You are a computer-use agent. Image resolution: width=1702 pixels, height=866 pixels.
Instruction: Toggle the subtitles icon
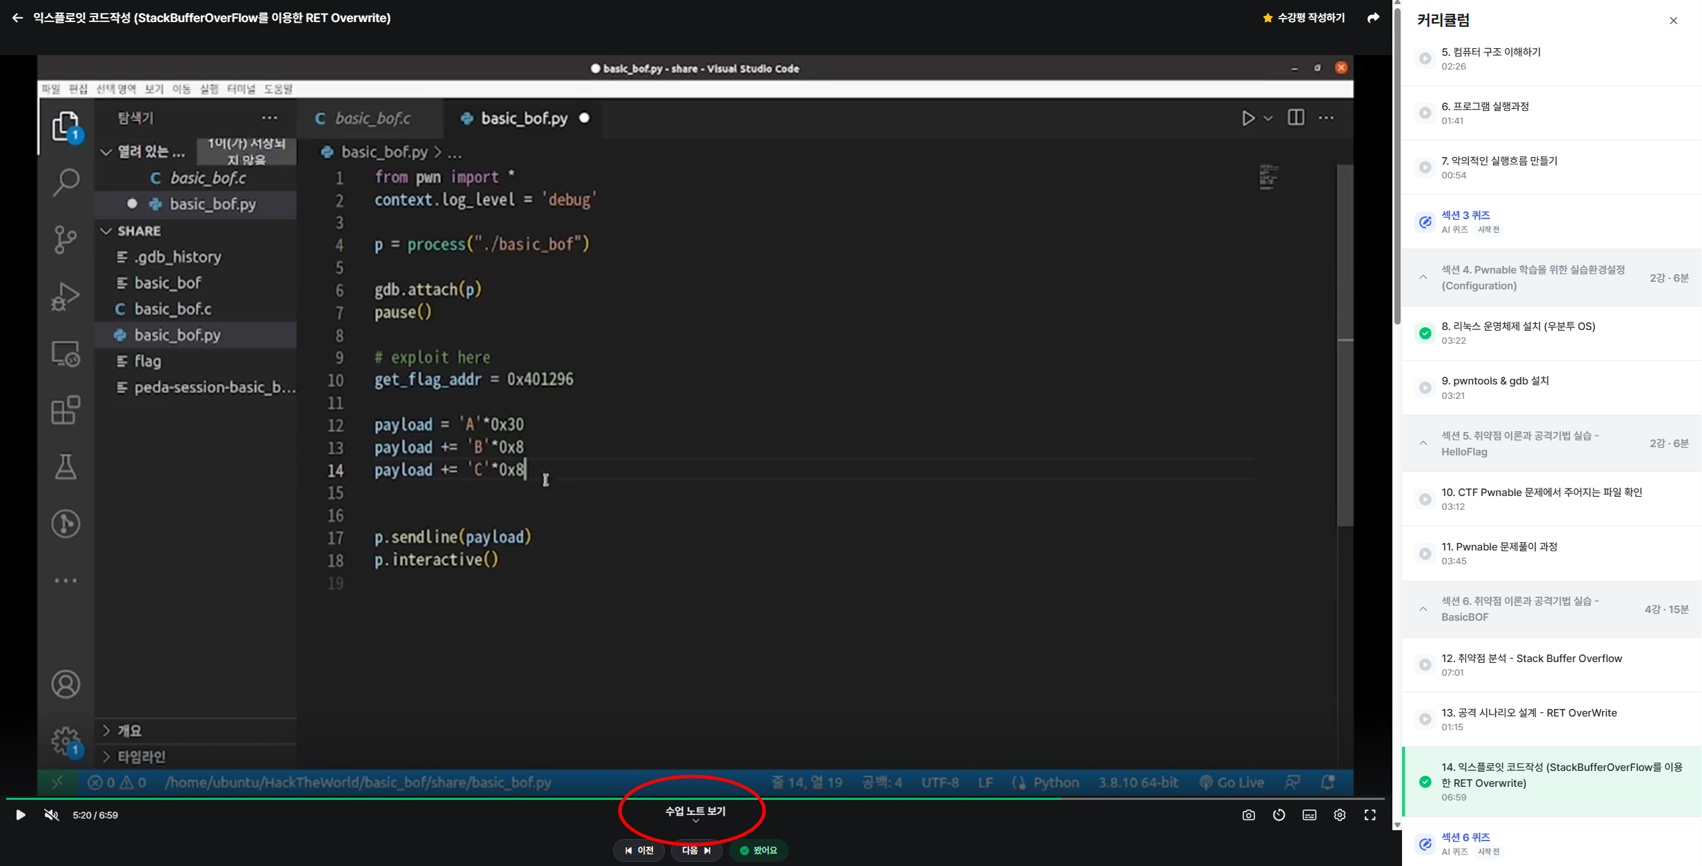click(x=1309, y=815)
